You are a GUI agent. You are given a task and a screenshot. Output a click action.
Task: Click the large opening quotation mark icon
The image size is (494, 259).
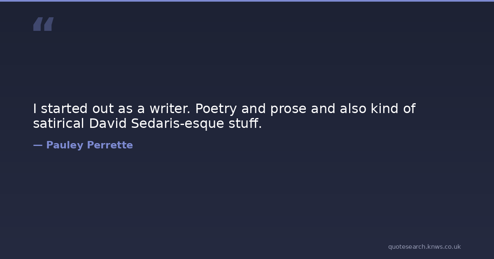click(x=43, y=24)
